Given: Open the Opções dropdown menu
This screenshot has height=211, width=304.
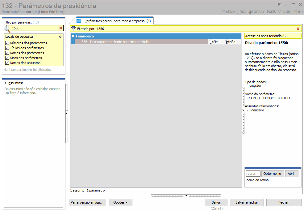Looking at the screenshot, I should point(120,203).
